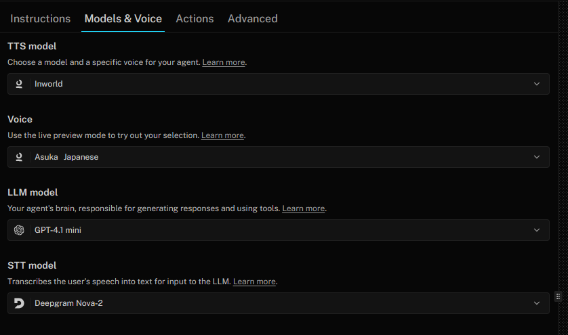Switch to the Actions tab
The image size is (568, 335).
195,19
